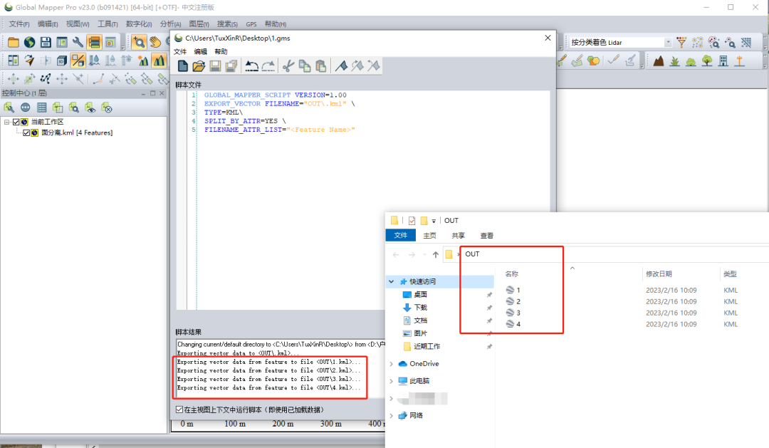Viewport: 769px width, 448px height.
Task: Open 按分类着色 Lidar dropdown
Action: point(668,43)
